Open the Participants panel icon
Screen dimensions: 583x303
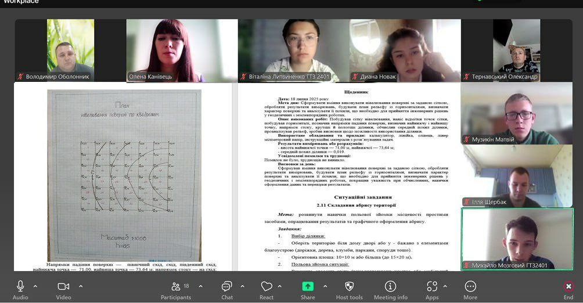point(175,287)
